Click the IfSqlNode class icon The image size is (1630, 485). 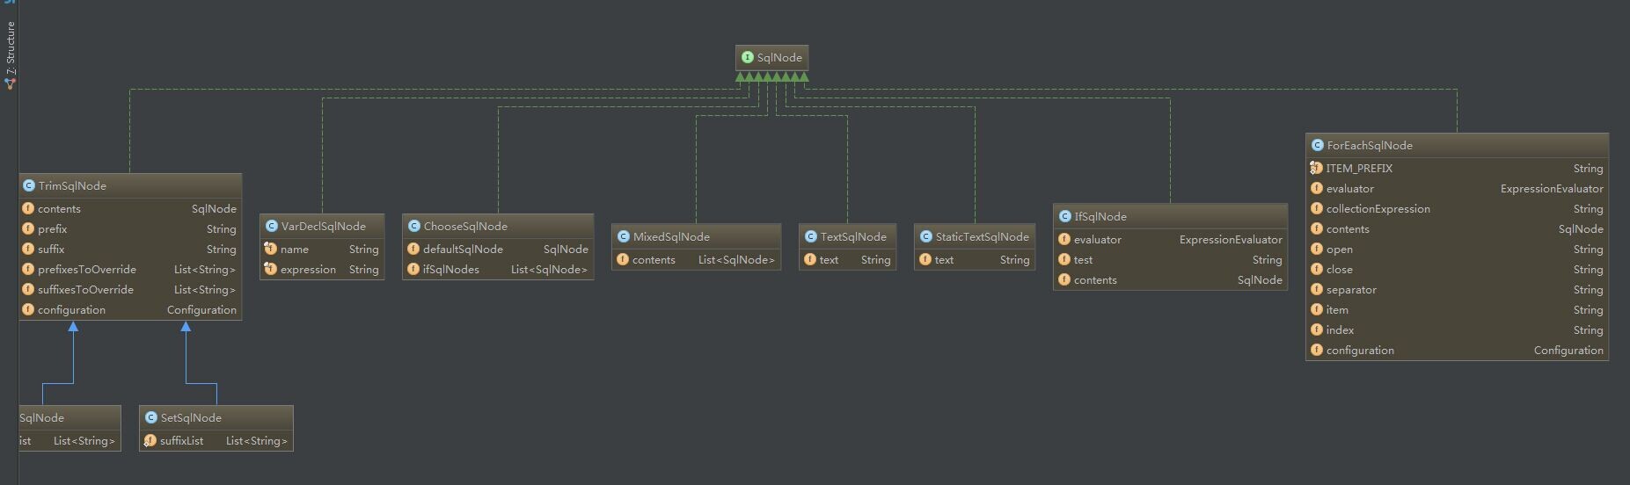coord(1064,217)
